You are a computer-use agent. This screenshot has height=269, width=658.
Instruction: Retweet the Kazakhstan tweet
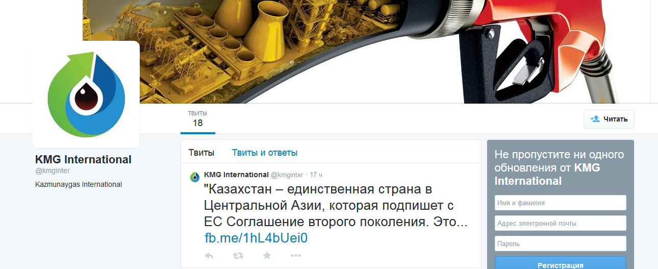point(238,256)
